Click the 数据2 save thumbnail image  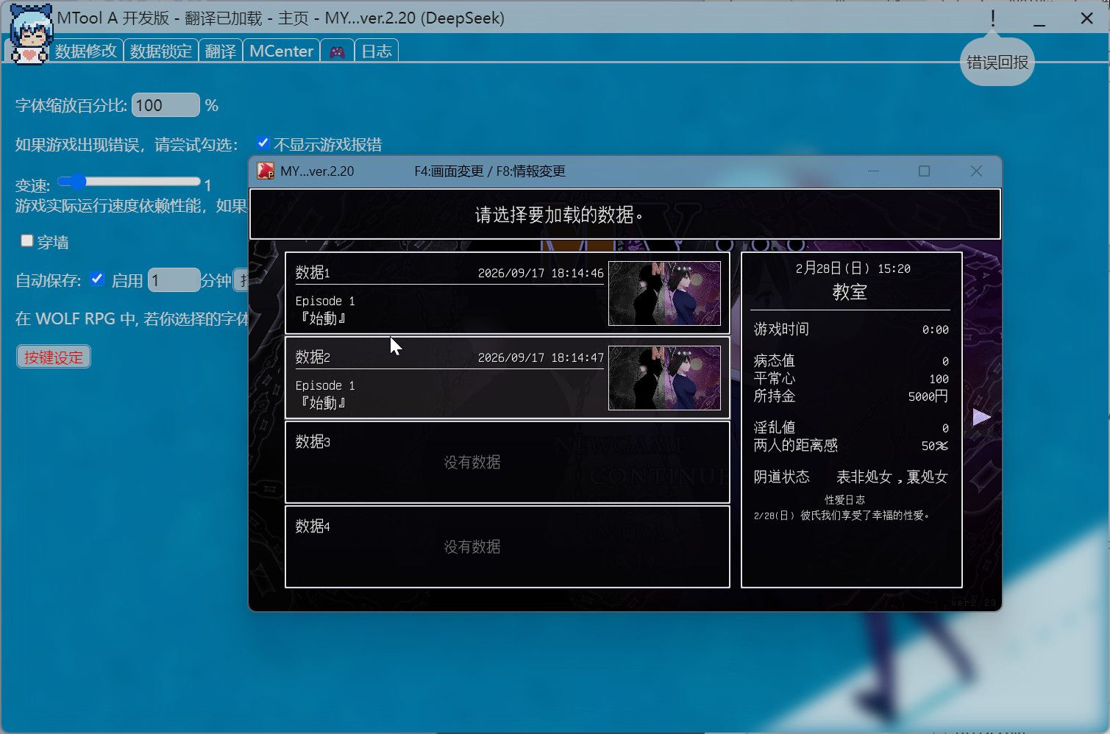[x=664, y=378]
